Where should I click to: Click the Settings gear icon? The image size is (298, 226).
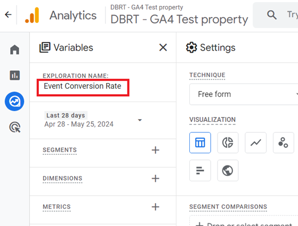pos(191,47)
